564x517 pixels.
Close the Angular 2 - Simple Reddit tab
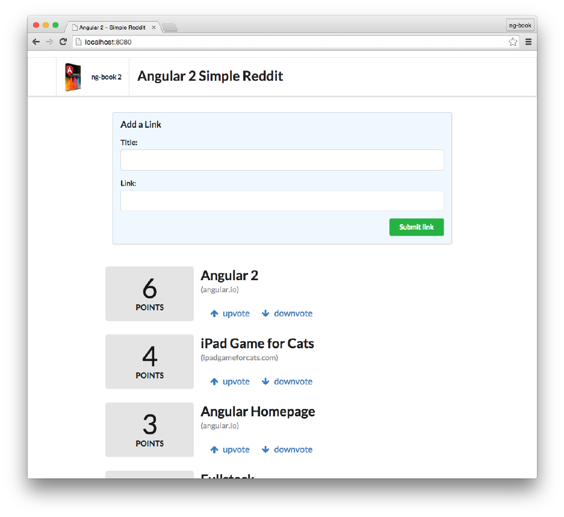pos(153,27)
